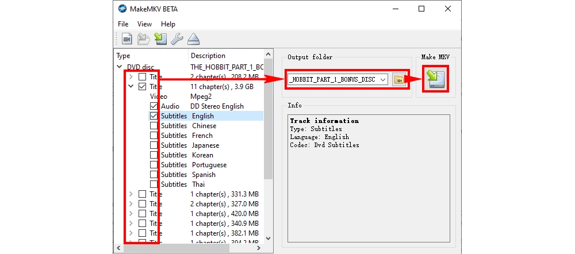Screen dimensions: 575x254
Task: Expand the 208.2 MB title node
Action: click(x=131, y=77)
